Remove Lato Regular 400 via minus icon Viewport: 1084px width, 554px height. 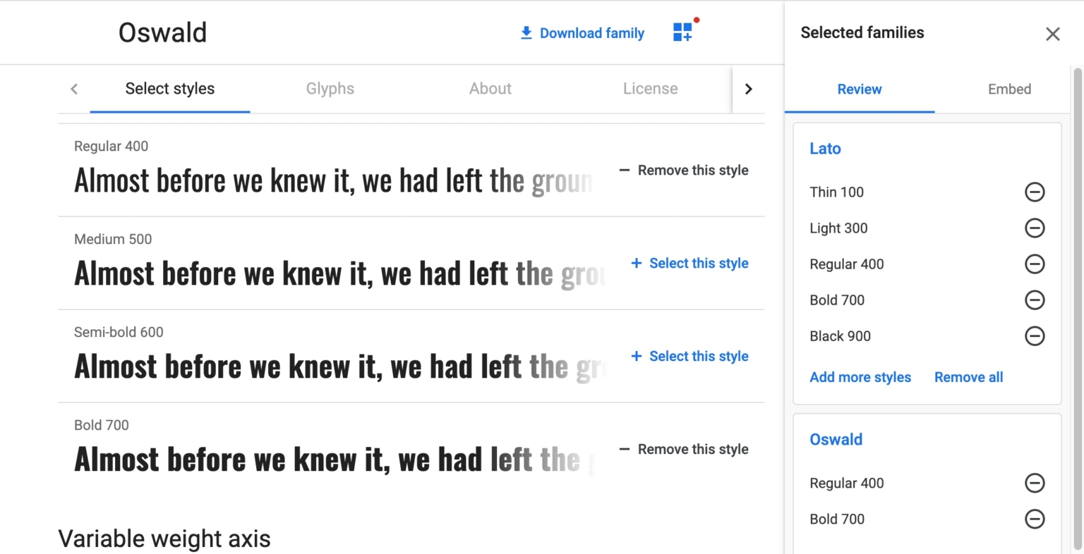[1035, 264]
